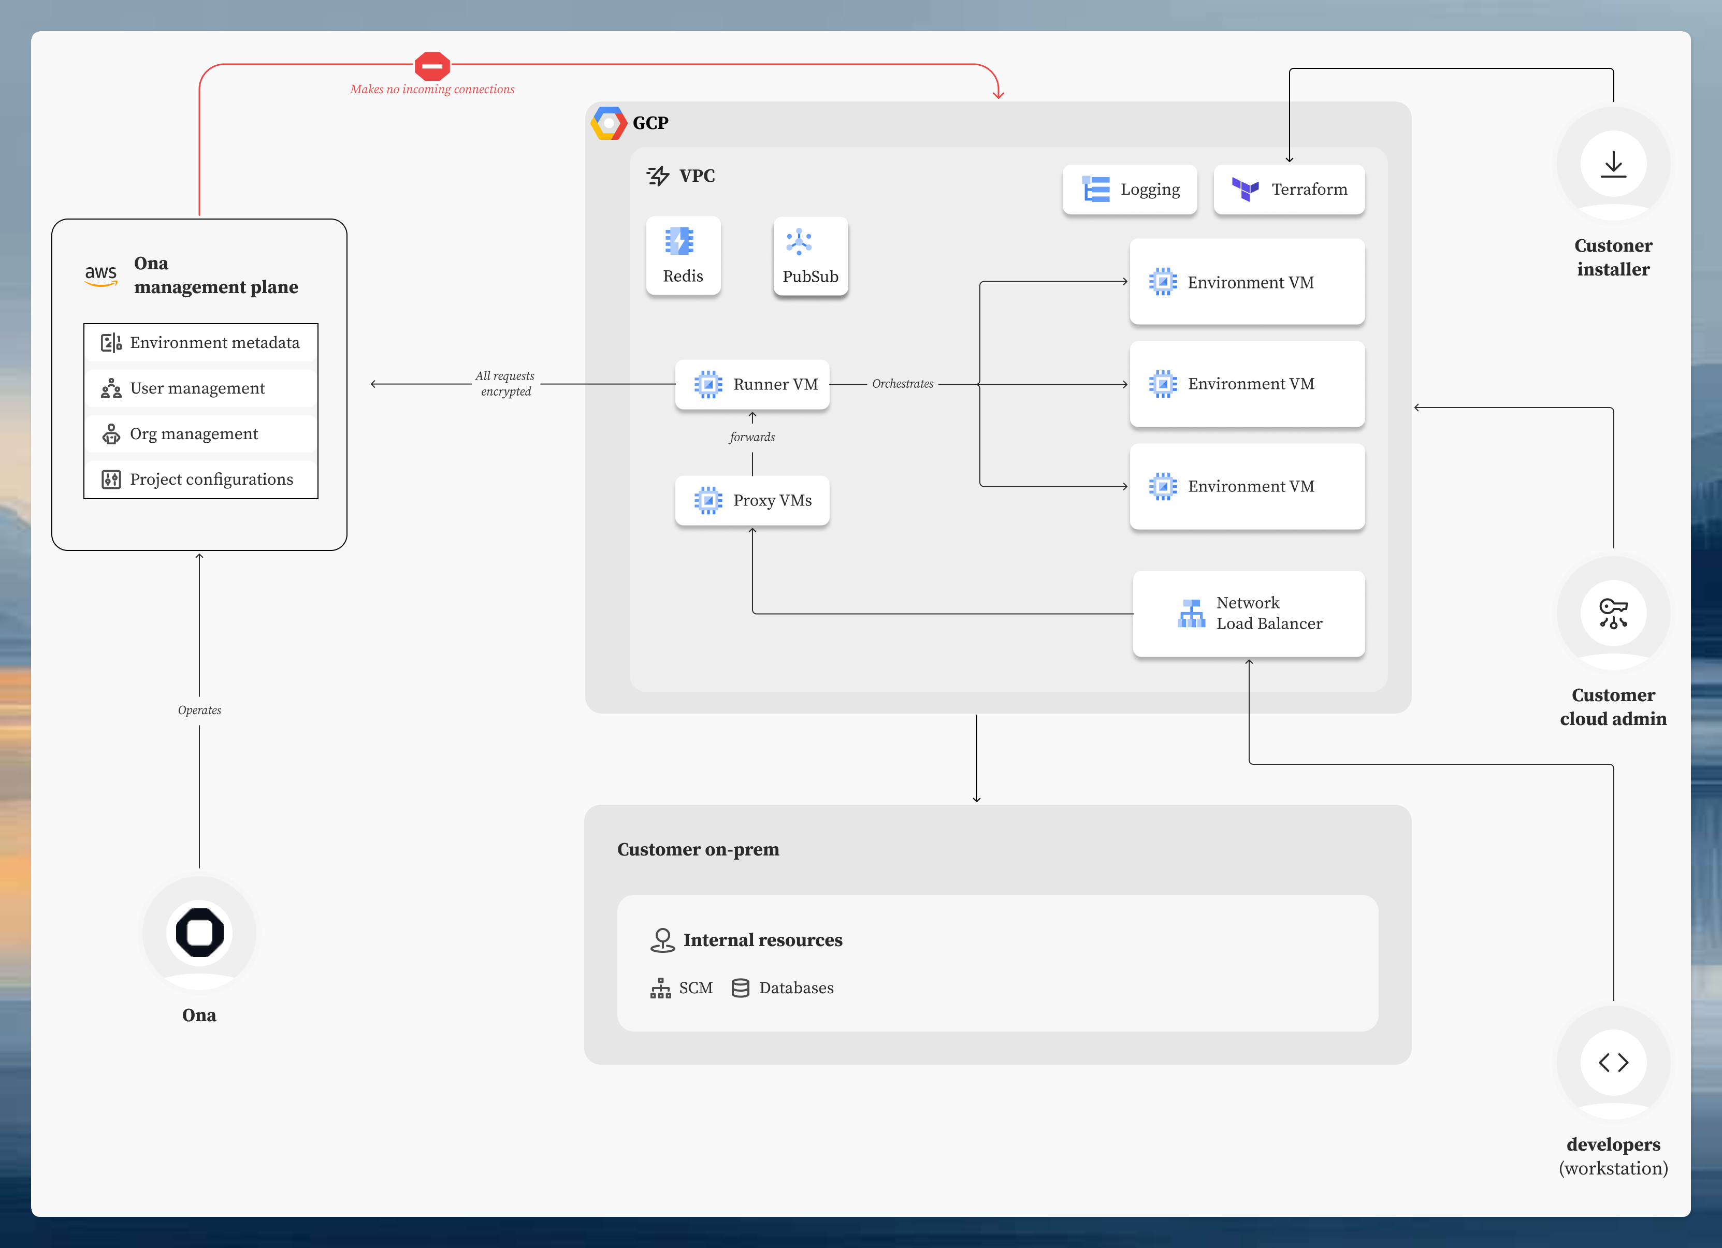Click the SCM icon under Internal resources
This screenshot has height=1248, width=1722.
pos(661,987)
